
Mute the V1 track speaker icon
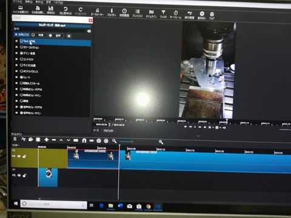tap(13, 176)
